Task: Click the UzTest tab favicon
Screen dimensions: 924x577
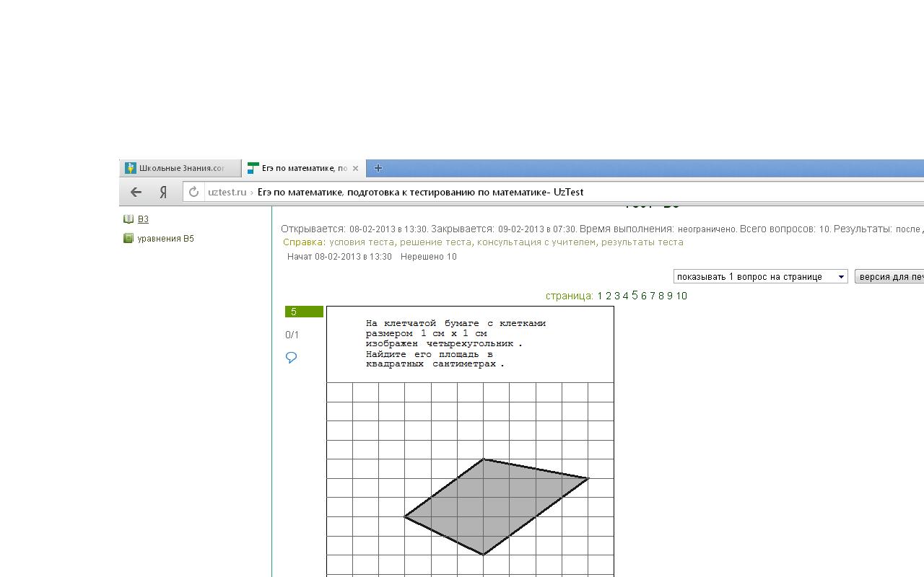Action: click(x=253, y=168)
